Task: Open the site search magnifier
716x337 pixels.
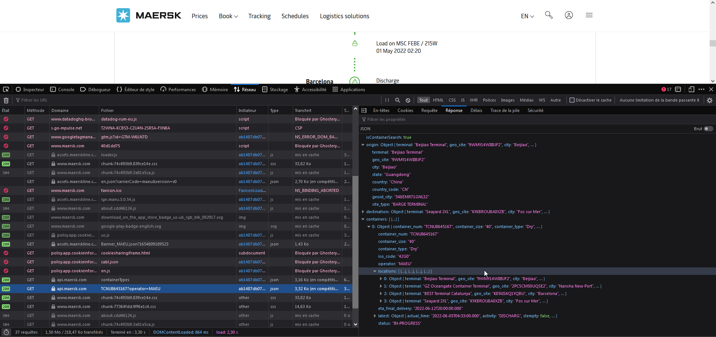Action: click(x=549, y=15)
